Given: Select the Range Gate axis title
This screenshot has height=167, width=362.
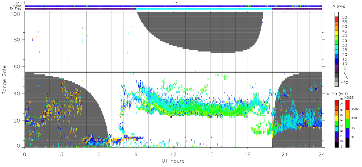Looking at the screenshot, I should tap(5, 80).
